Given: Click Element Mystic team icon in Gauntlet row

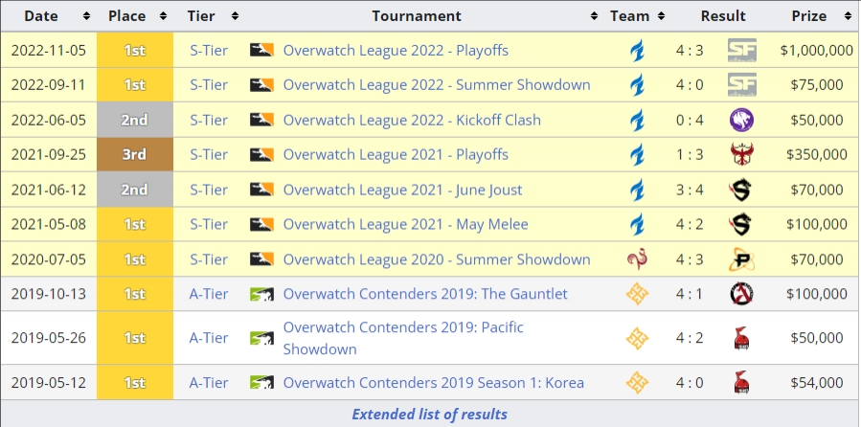Looking at the screenshot, I should [x=637, y=294].
